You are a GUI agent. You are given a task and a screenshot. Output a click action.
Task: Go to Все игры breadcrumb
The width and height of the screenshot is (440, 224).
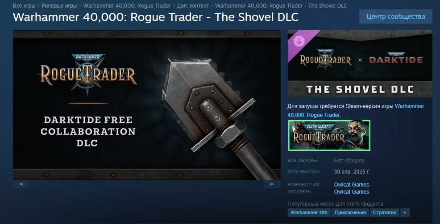pos(24,6)
